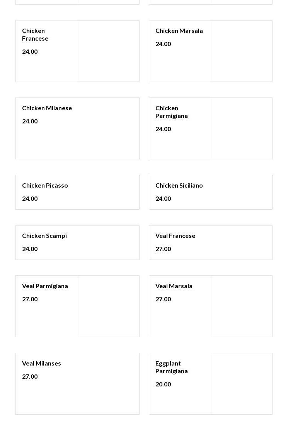Viewport: 288px width, 422px height.
Task: Click the Eggplant Parmigiana image thumbnail
Action: coord(242,384)
